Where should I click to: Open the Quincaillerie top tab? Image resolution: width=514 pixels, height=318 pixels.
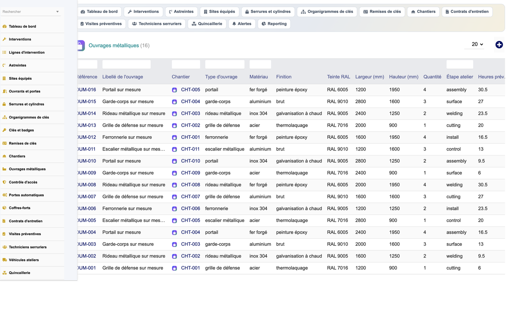point(207,24)
